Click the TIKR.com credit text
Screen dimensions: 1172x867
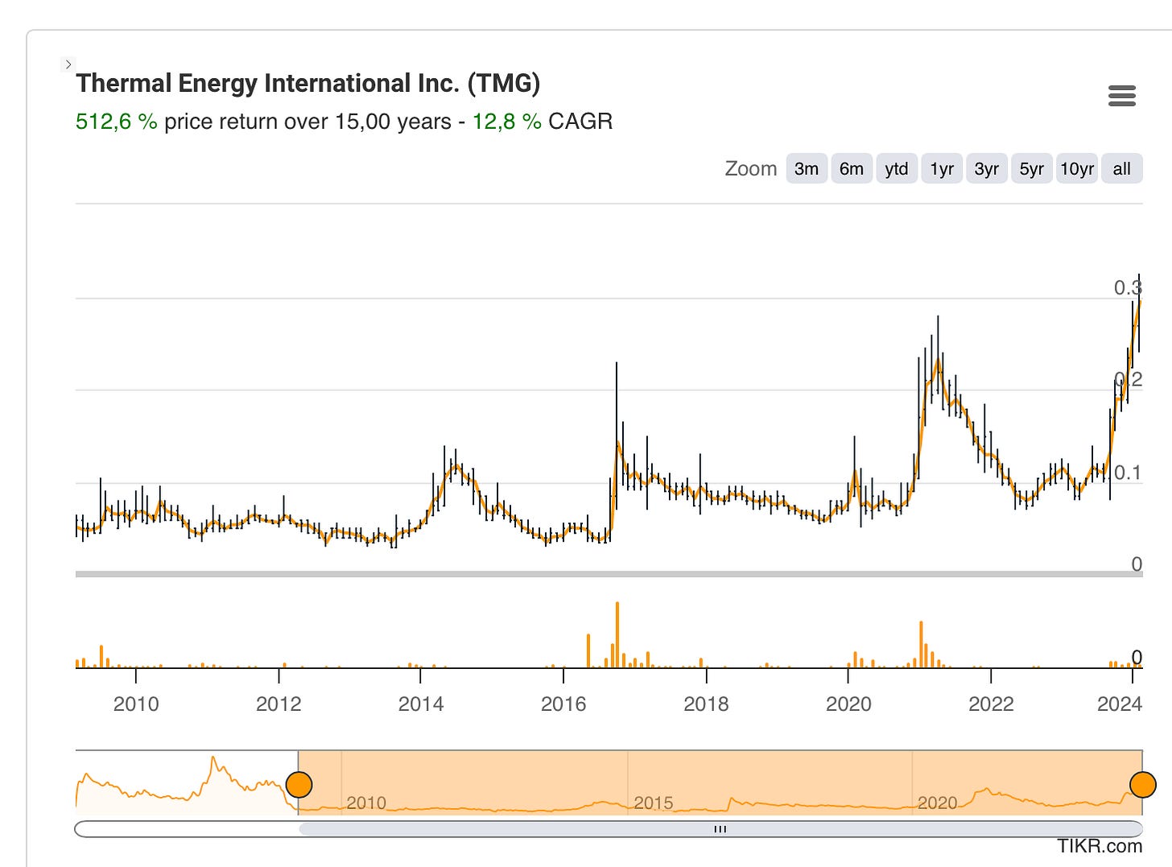[1100, 846]
